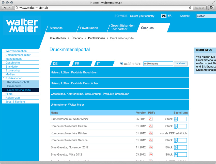
Task: Increase quantity for Firmenbroschüre Walter Meier
Action: coord(176,118)
